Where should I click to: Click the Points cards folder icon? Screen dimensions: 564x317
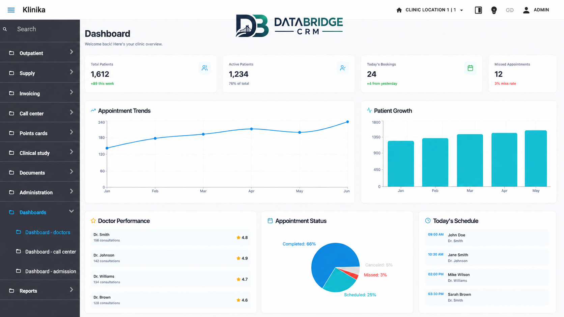tap(11, 133)
